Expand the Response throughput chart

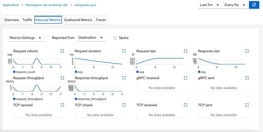click(x=124, y=78)
